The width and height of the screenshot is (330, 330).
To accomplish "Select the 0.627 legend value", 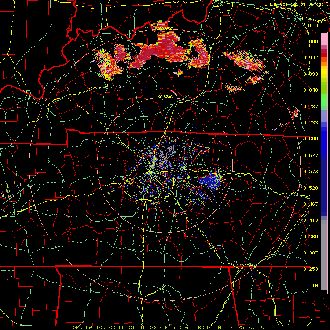I will click(311, 155).
